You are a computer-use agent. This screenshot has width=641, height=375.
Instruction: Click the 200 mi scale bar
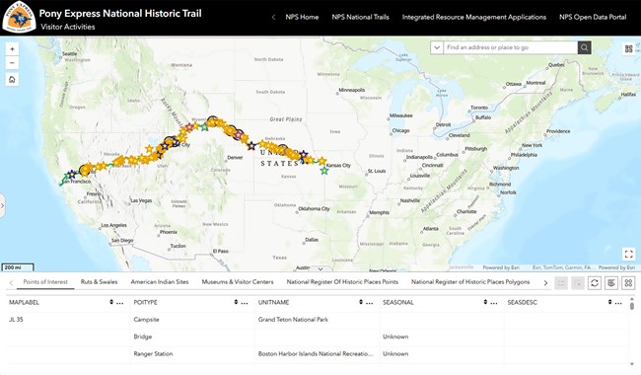tap(18, 267)
